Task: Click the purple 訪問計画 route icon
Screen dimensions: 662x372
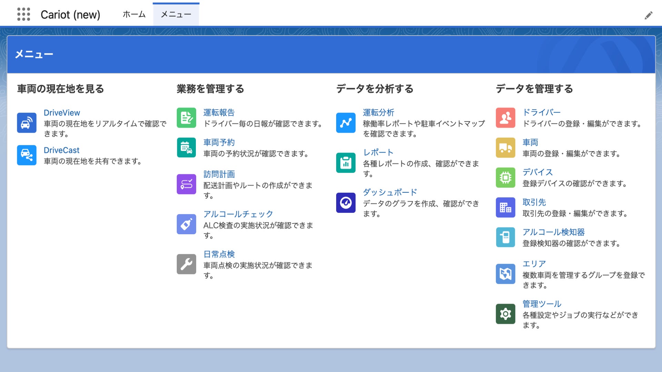Action: (x=186, y=184)
